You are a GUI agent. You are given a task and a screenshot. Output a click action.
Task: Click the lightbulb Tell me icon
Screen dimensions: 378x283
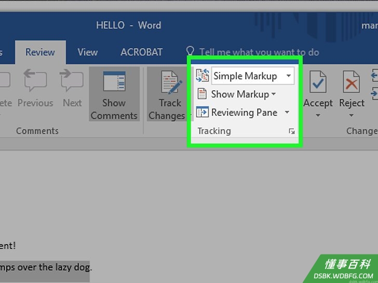tap(190, 51)
